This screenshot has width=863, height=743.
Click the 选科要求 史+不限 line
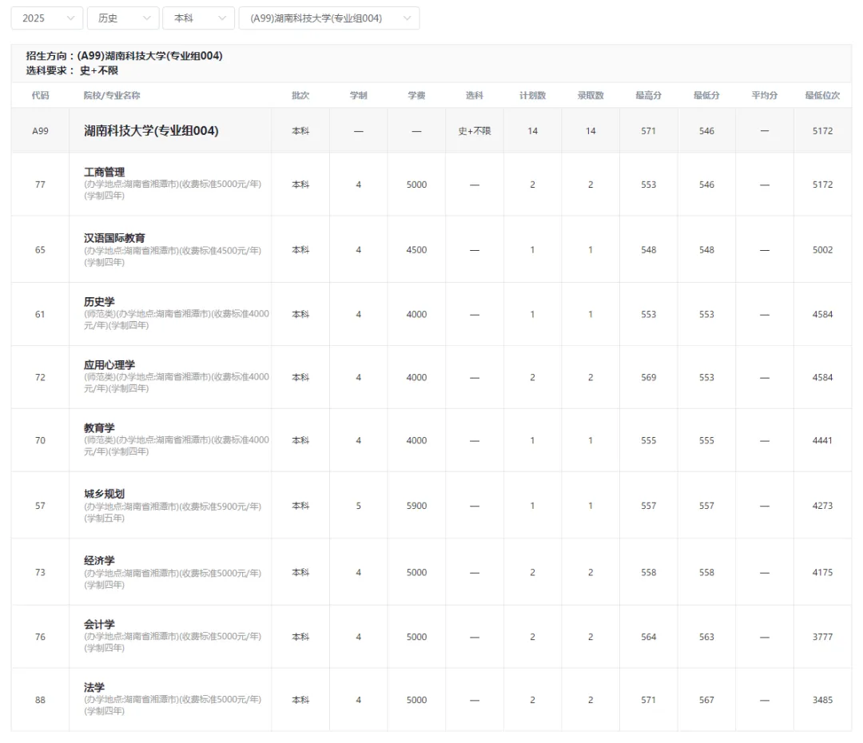[x=72, y=70]
